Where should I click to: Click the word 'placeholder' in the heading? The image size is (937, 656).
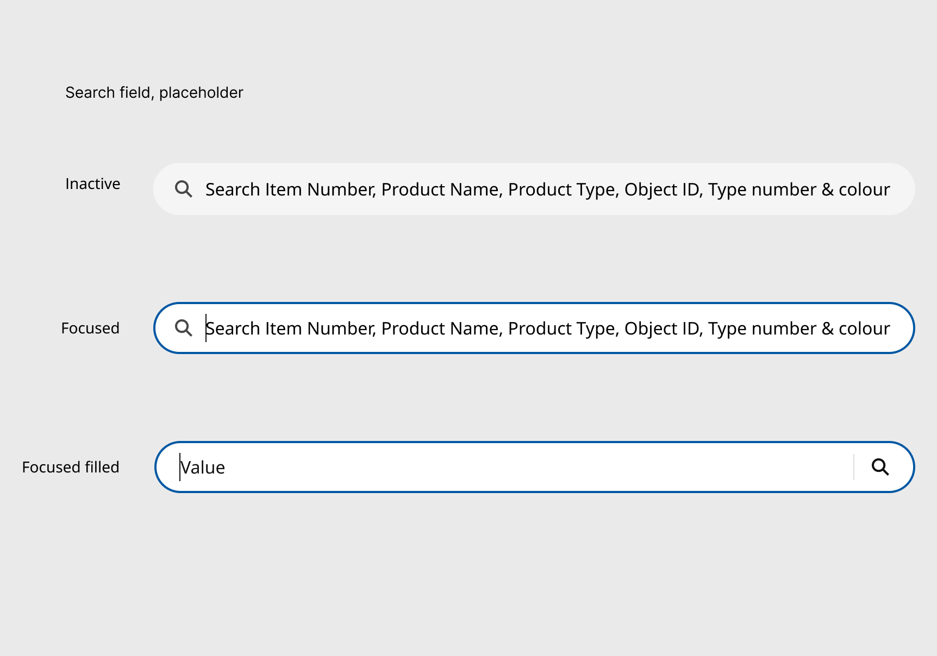[201, 93]
